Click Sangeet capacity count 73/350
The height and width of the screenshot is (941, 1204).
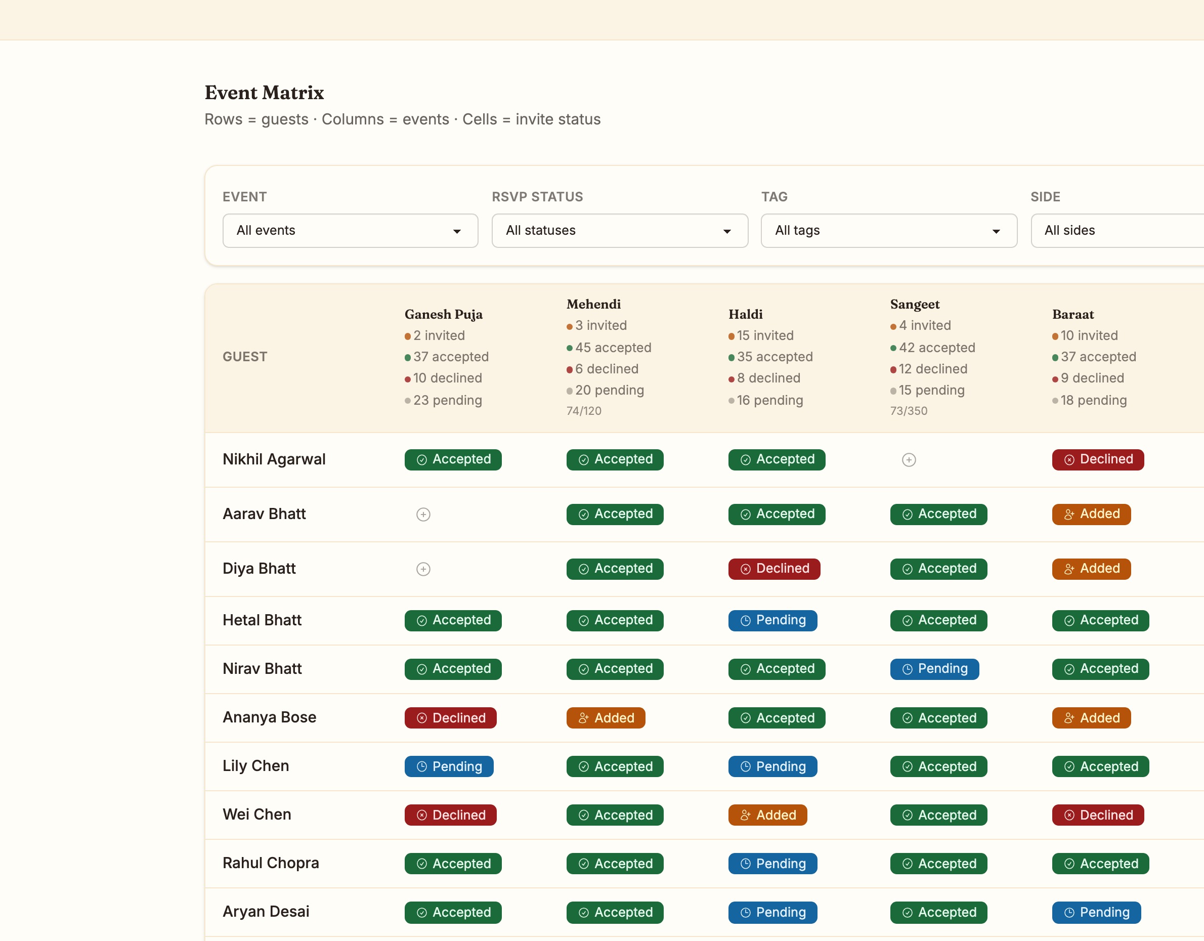pos(909,411)
